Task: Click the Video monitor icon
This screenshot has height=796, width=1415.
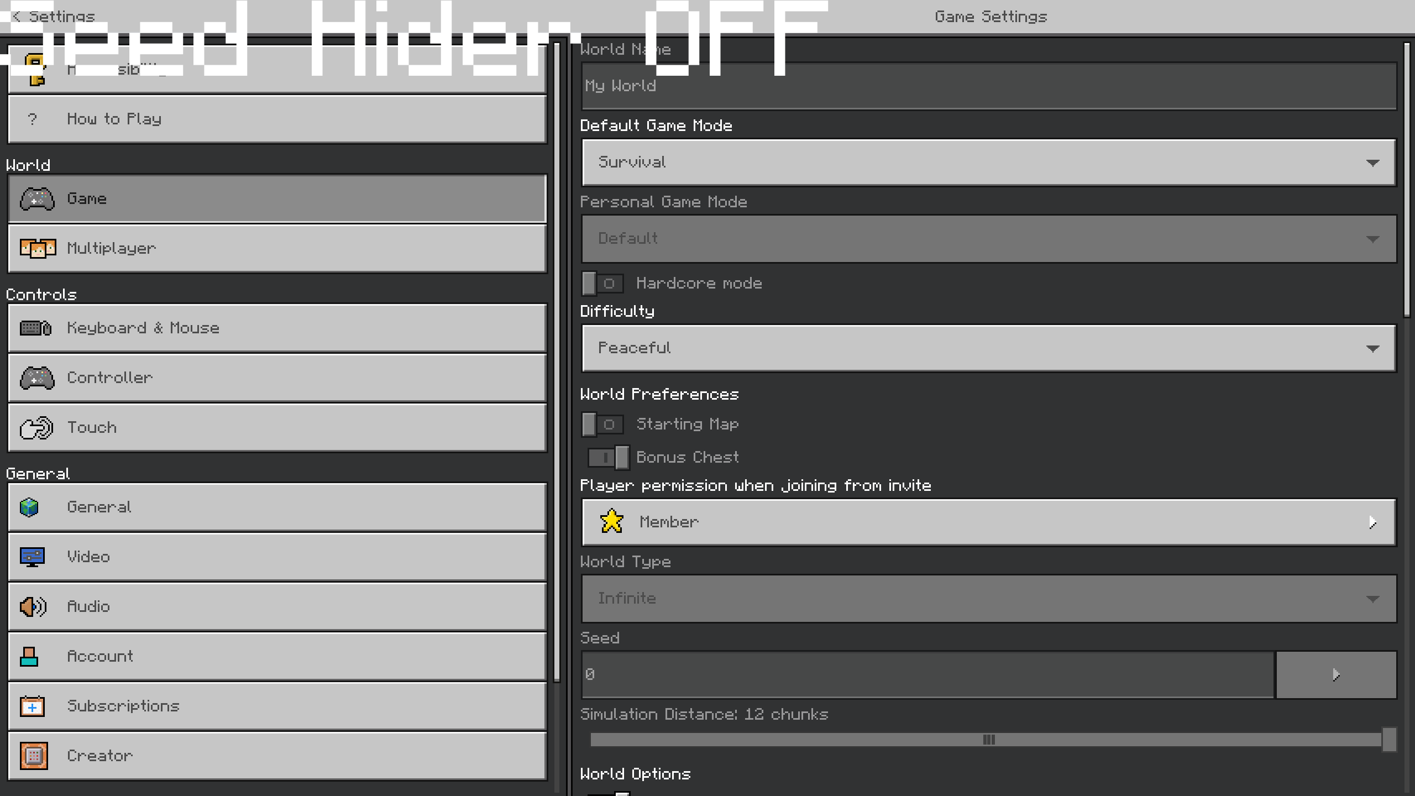Action: click(32, 557)
